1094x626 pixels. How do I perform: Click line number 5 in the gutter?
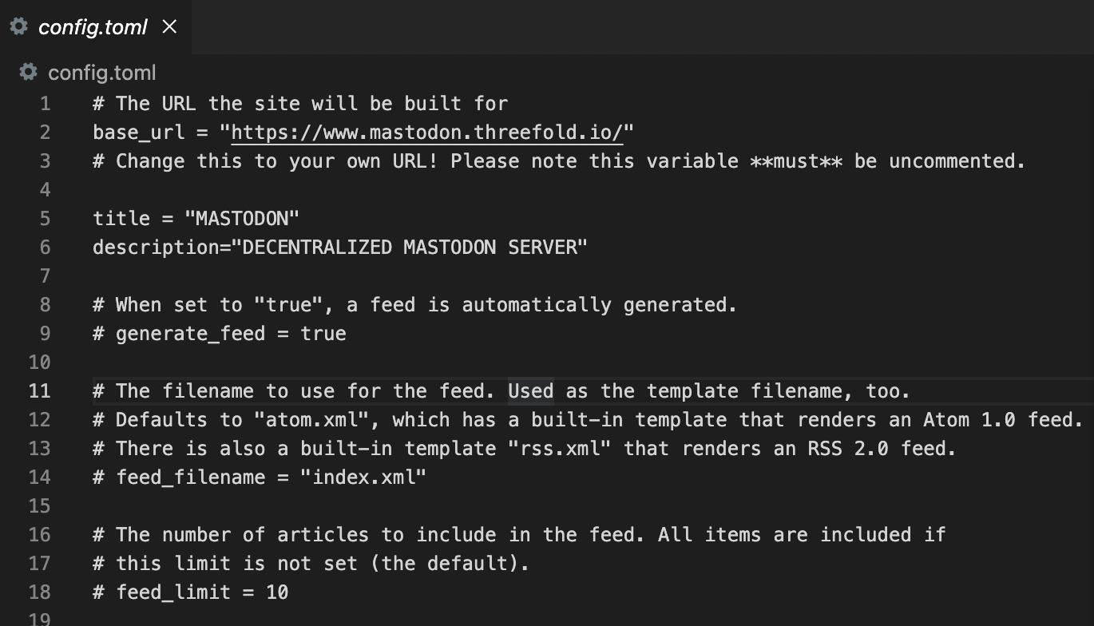44,218
